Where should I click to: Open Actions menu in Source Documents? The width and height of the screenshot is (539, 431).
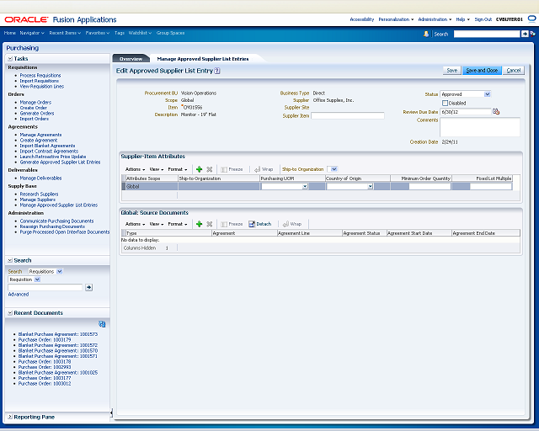pos(135,224)
